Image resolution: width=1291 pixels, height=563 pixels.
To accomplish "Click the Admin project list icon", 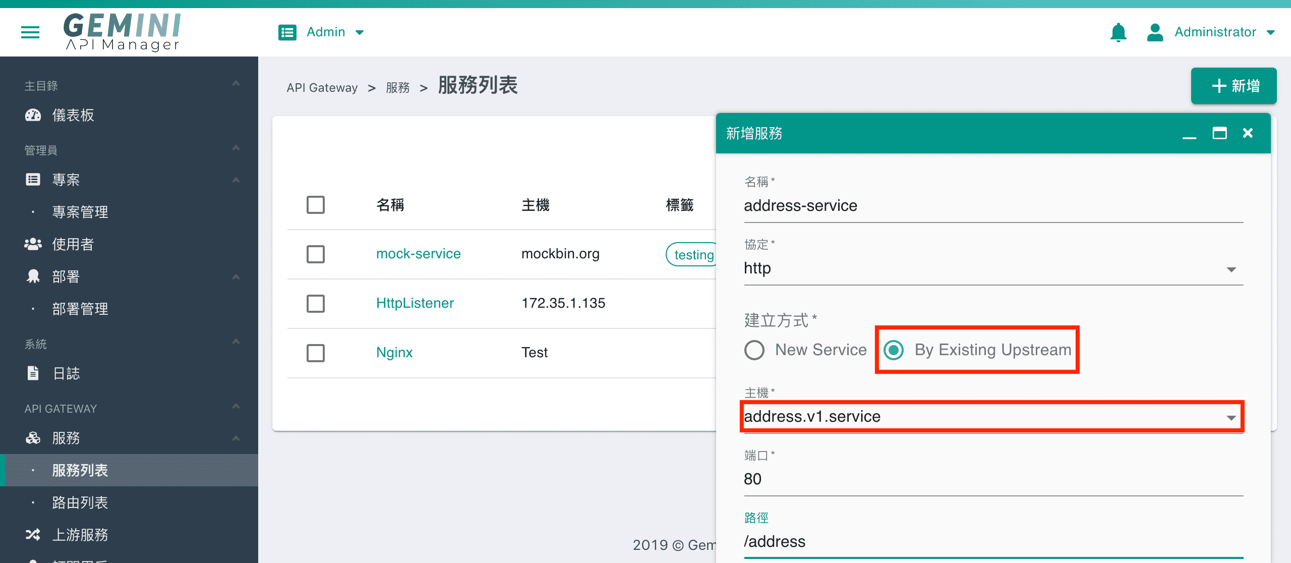I will (x=287, y=32).
